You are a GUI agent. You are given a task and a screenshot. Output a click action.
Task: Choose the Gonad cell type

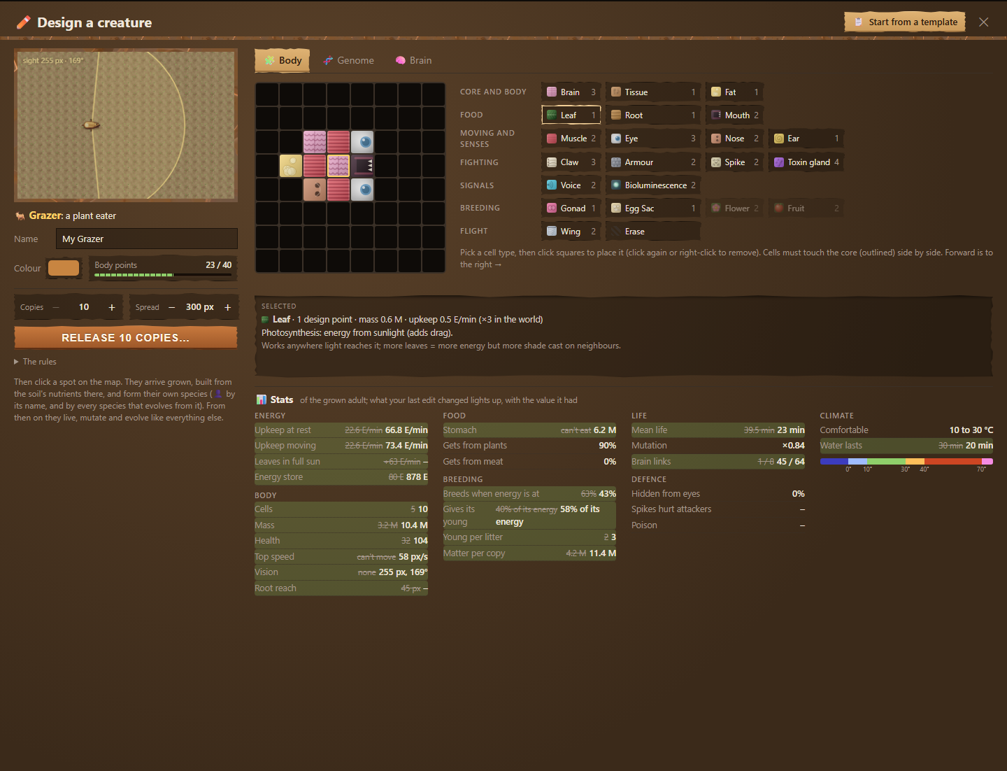(x=571, y=208)
